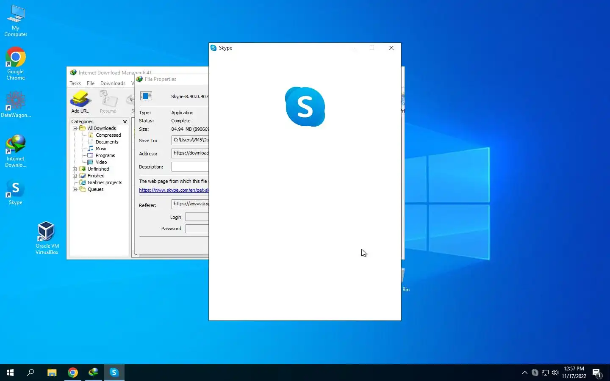Select Internet Download Manager desktop shortcut
The image size is (610, 381).
tap(16, 151)
